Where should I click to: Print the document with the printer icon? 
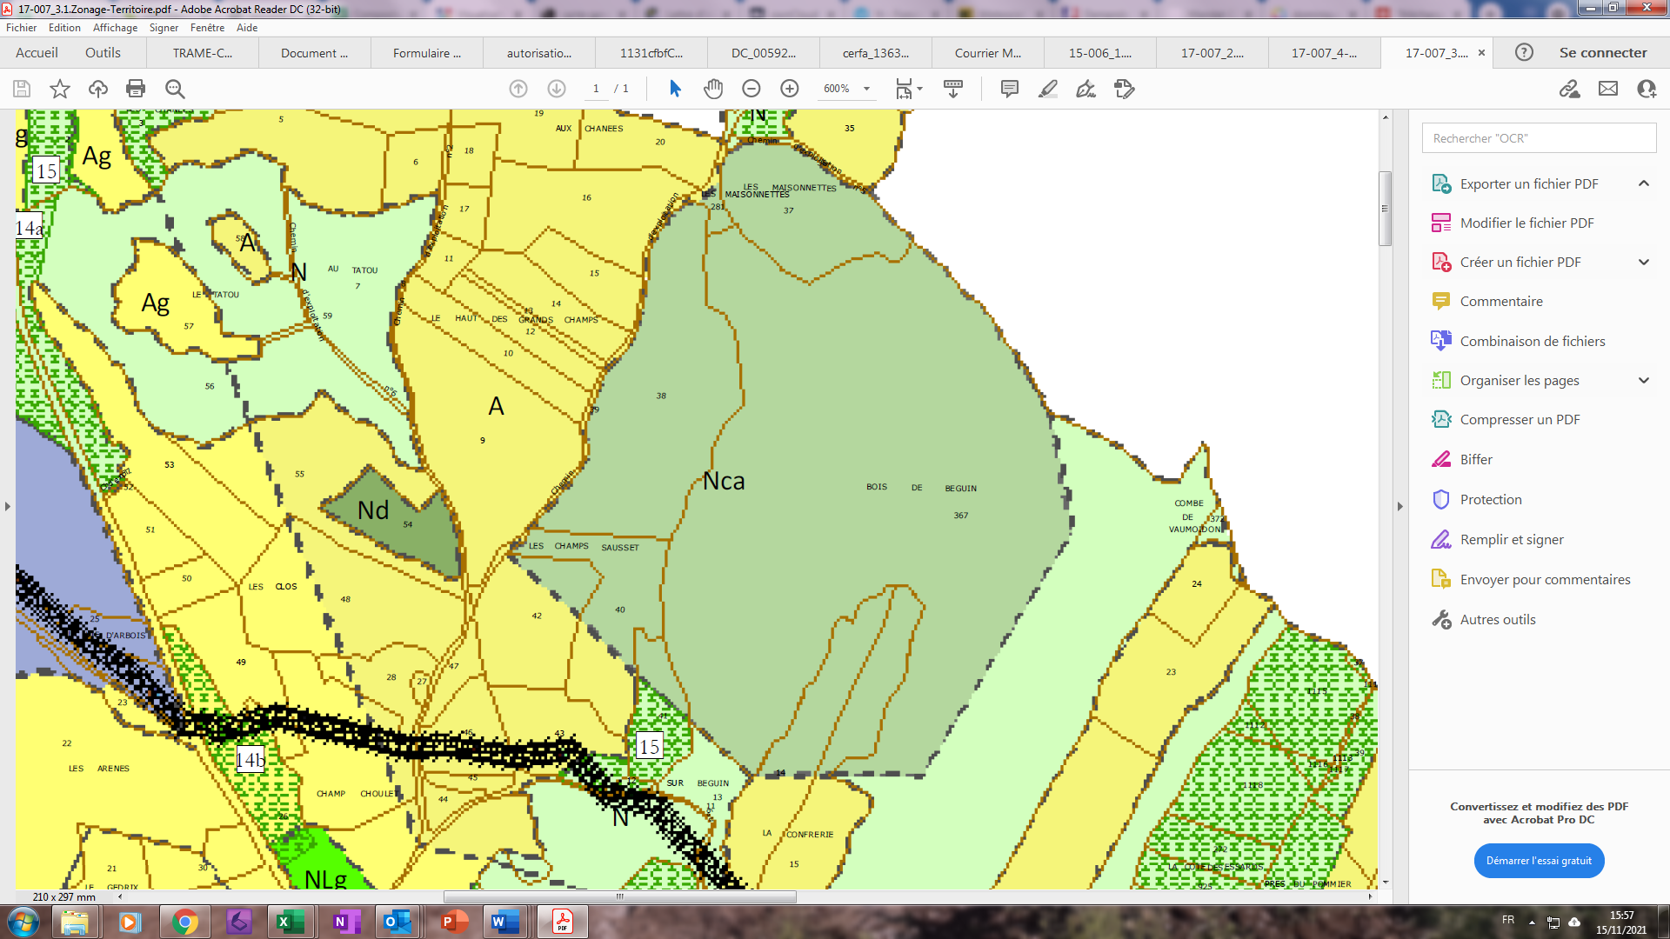(x=136, y=89)
